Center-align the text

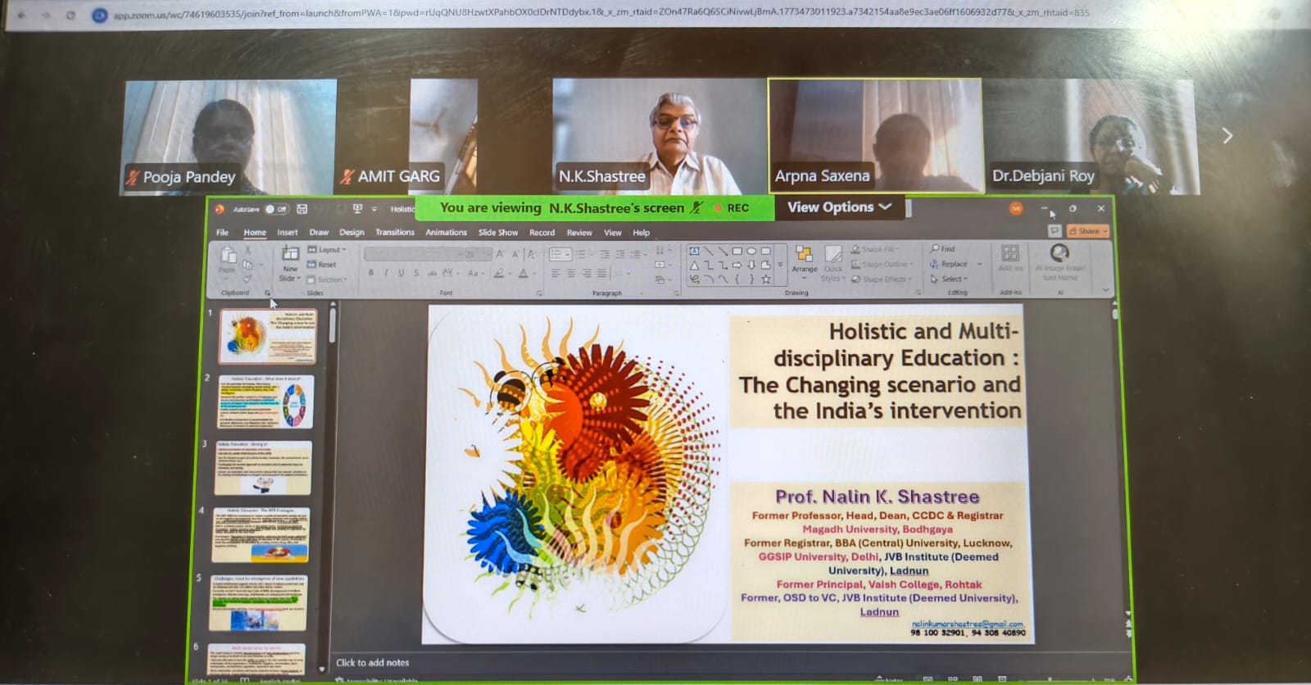pyautogui.click(x=572, y=274)
